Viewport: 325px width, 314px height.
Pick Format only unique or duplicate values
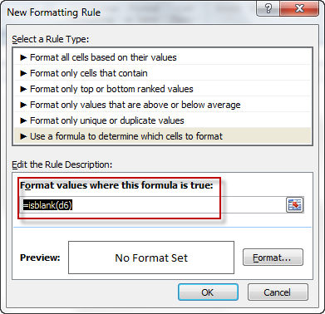(163, 120)
